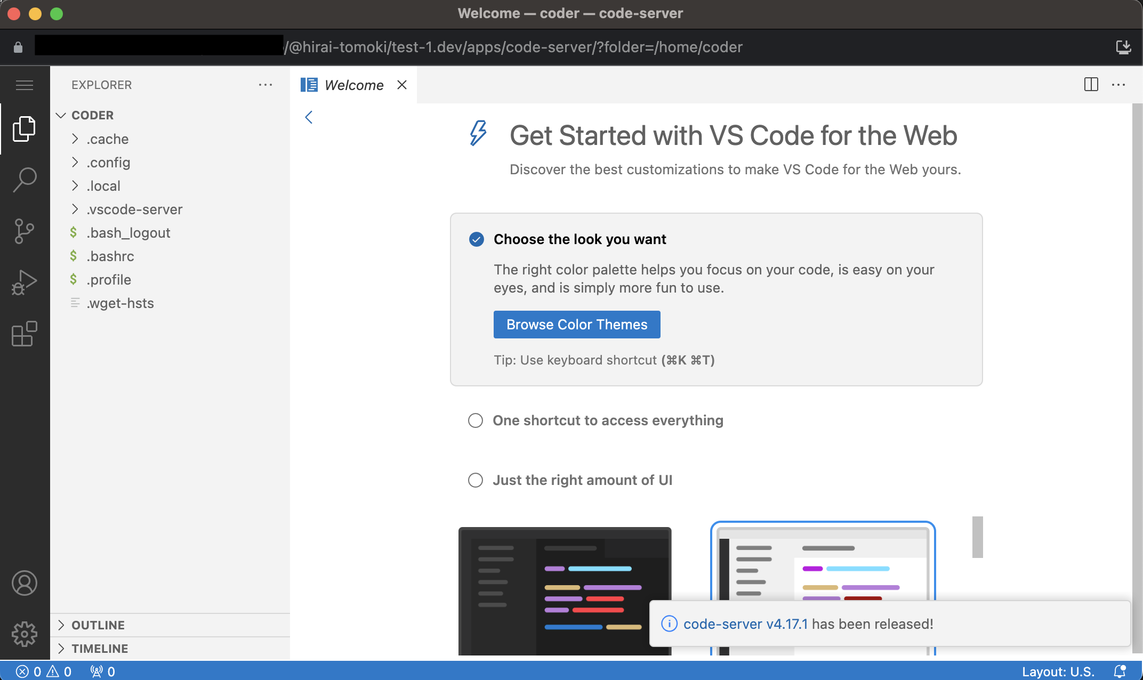Open the Run and Debug view
This screenshot has height=680, width=1143.
coord(24,282)
